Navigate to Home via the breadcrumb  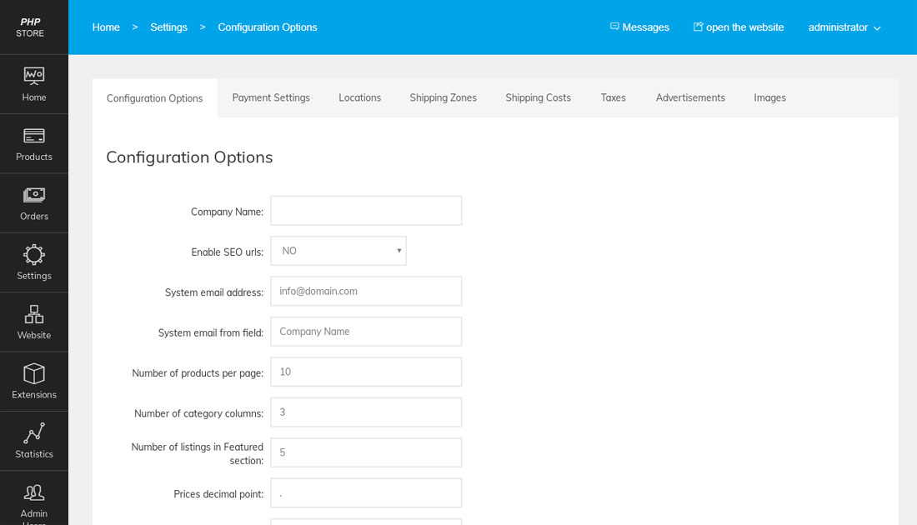106,27
